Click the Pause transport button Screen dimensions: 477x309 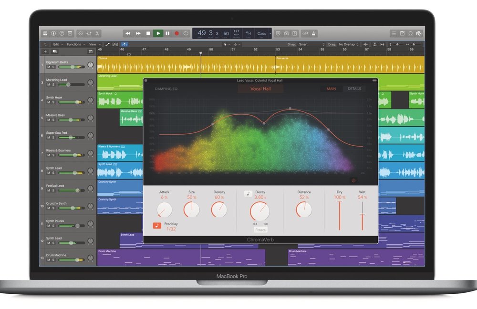point(167,33)
